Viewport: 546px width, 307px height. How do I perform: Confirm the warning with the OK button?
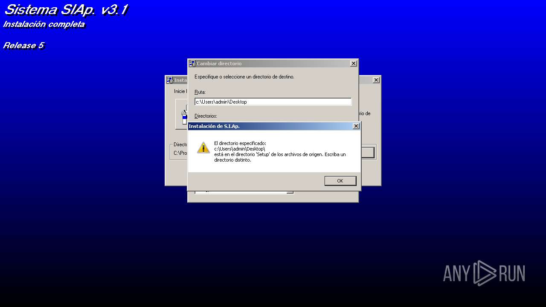340,181
